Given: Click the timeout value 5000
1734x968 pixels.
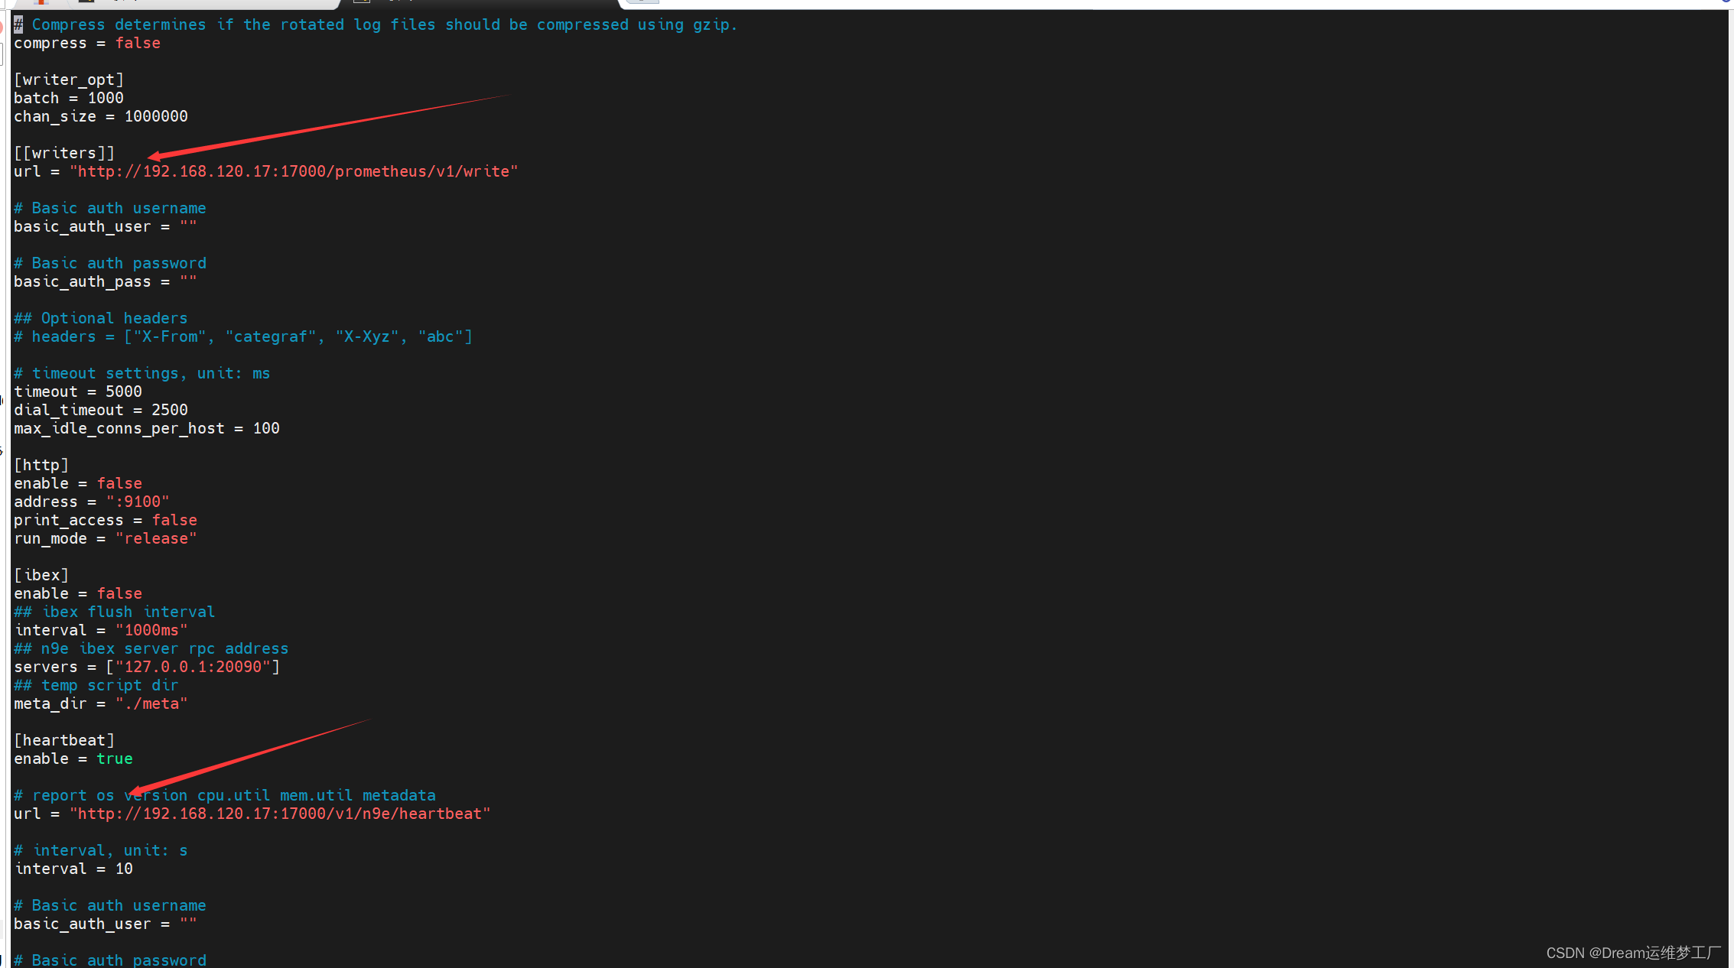Looking at the screenshot, I should (x=124, y=391).
